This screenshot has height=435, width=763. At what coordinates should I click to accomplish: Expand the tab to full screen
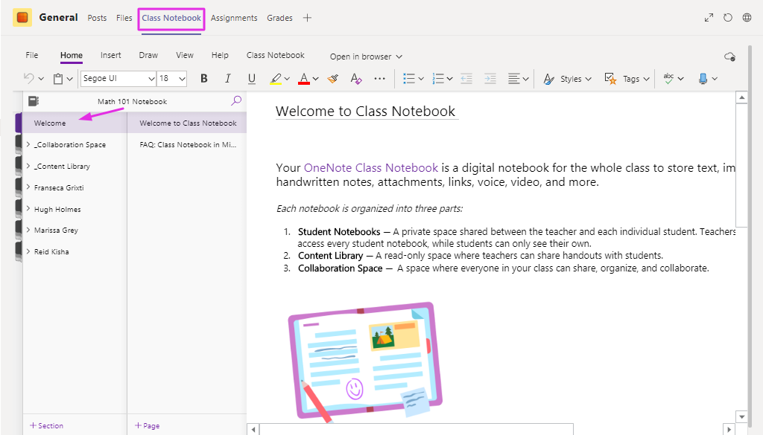click(x=709, y=18)
